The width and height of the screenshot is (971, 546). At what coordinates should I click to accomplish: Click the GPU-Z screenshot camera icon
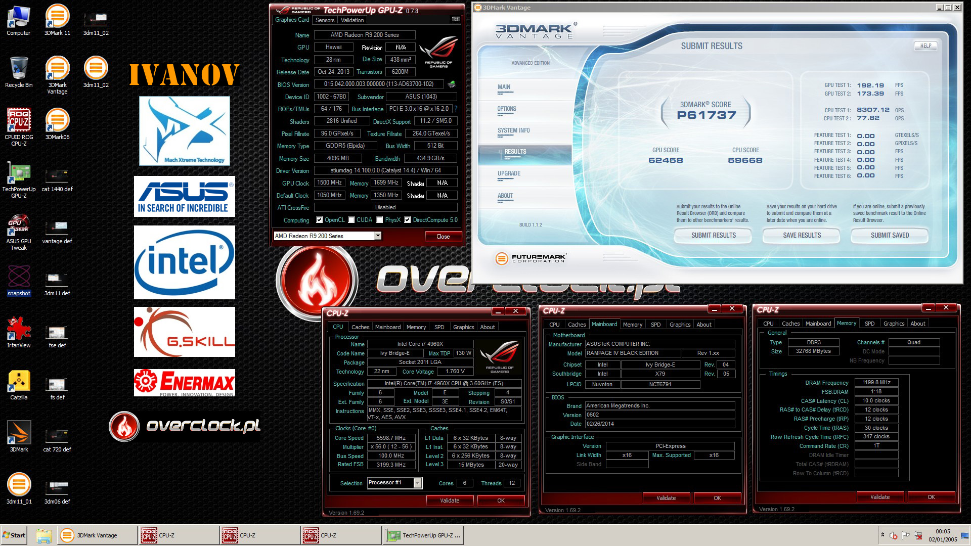[456, 20]
